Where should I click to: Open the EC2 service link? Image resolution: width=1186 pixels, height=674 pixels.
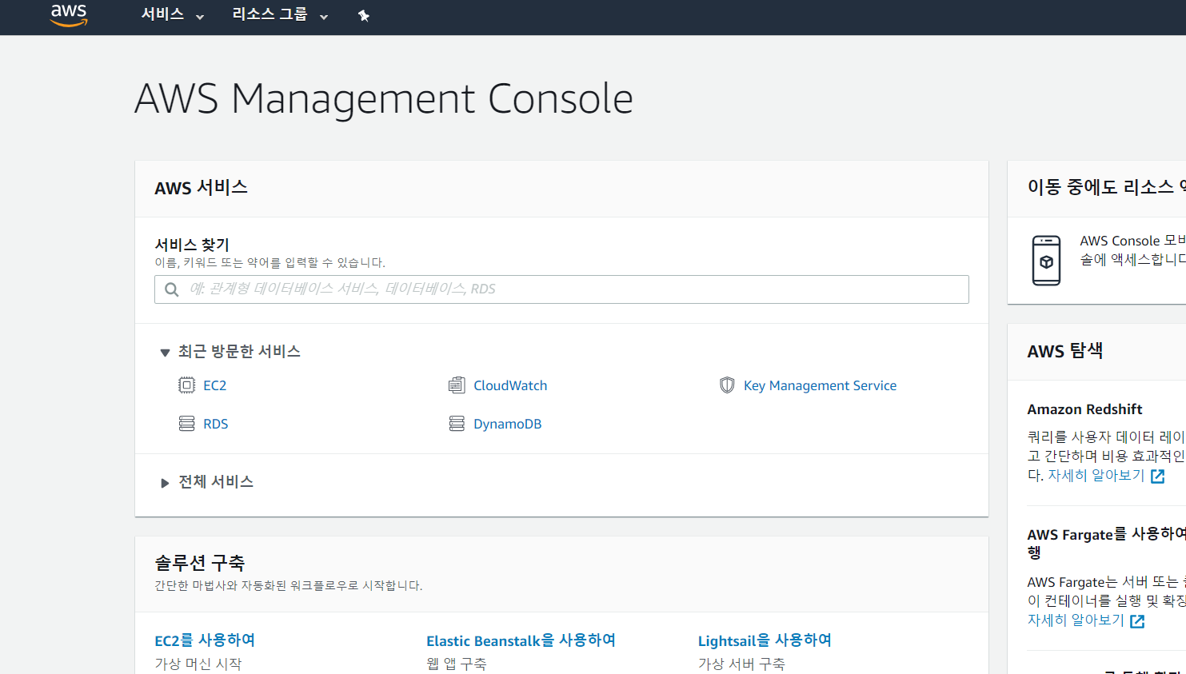214,385
